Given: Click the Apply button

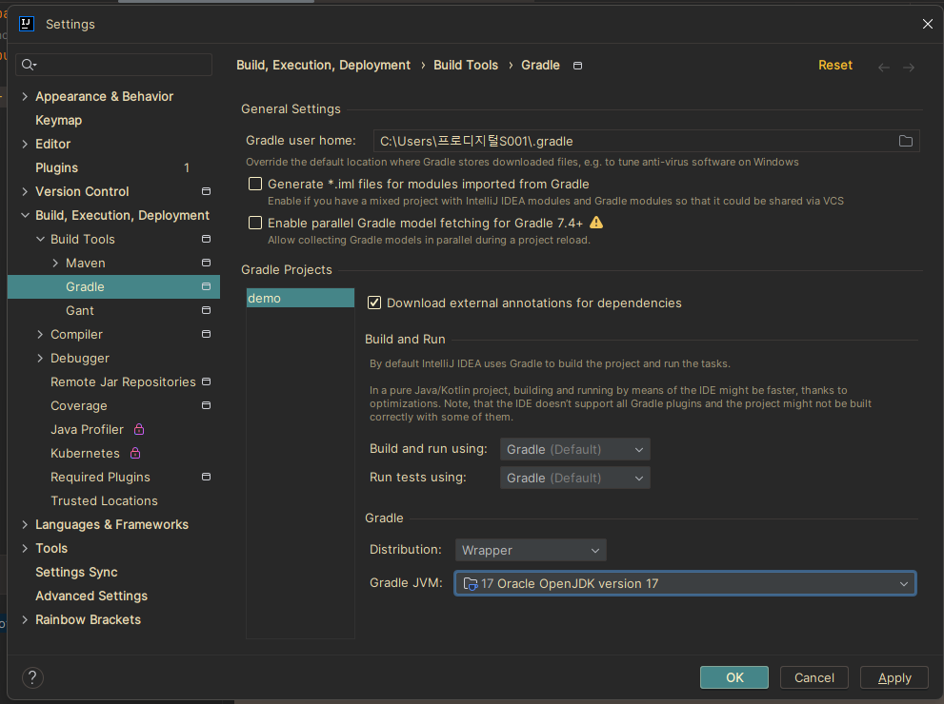Looking at the screenshot, I should point(894,677).
